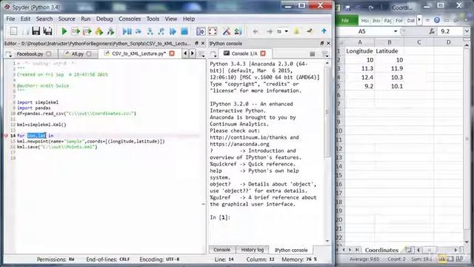Screen dimensions: 474x267
Task: Close the Console 1/A tab
Action: [x=263, y=53]
